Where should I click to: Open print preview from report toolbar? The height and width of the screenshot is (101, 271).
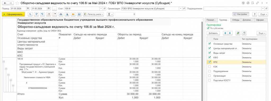point(67,14)
